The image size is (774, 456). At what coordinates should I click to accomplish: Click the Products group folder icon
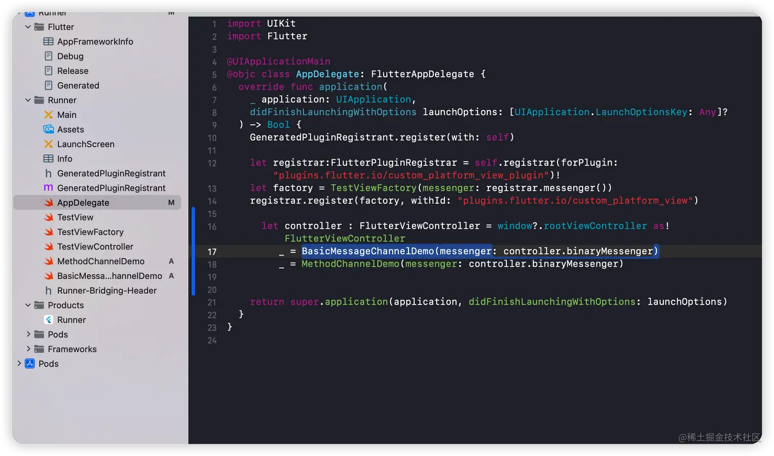pyautogui.click(x=39, y=305)
